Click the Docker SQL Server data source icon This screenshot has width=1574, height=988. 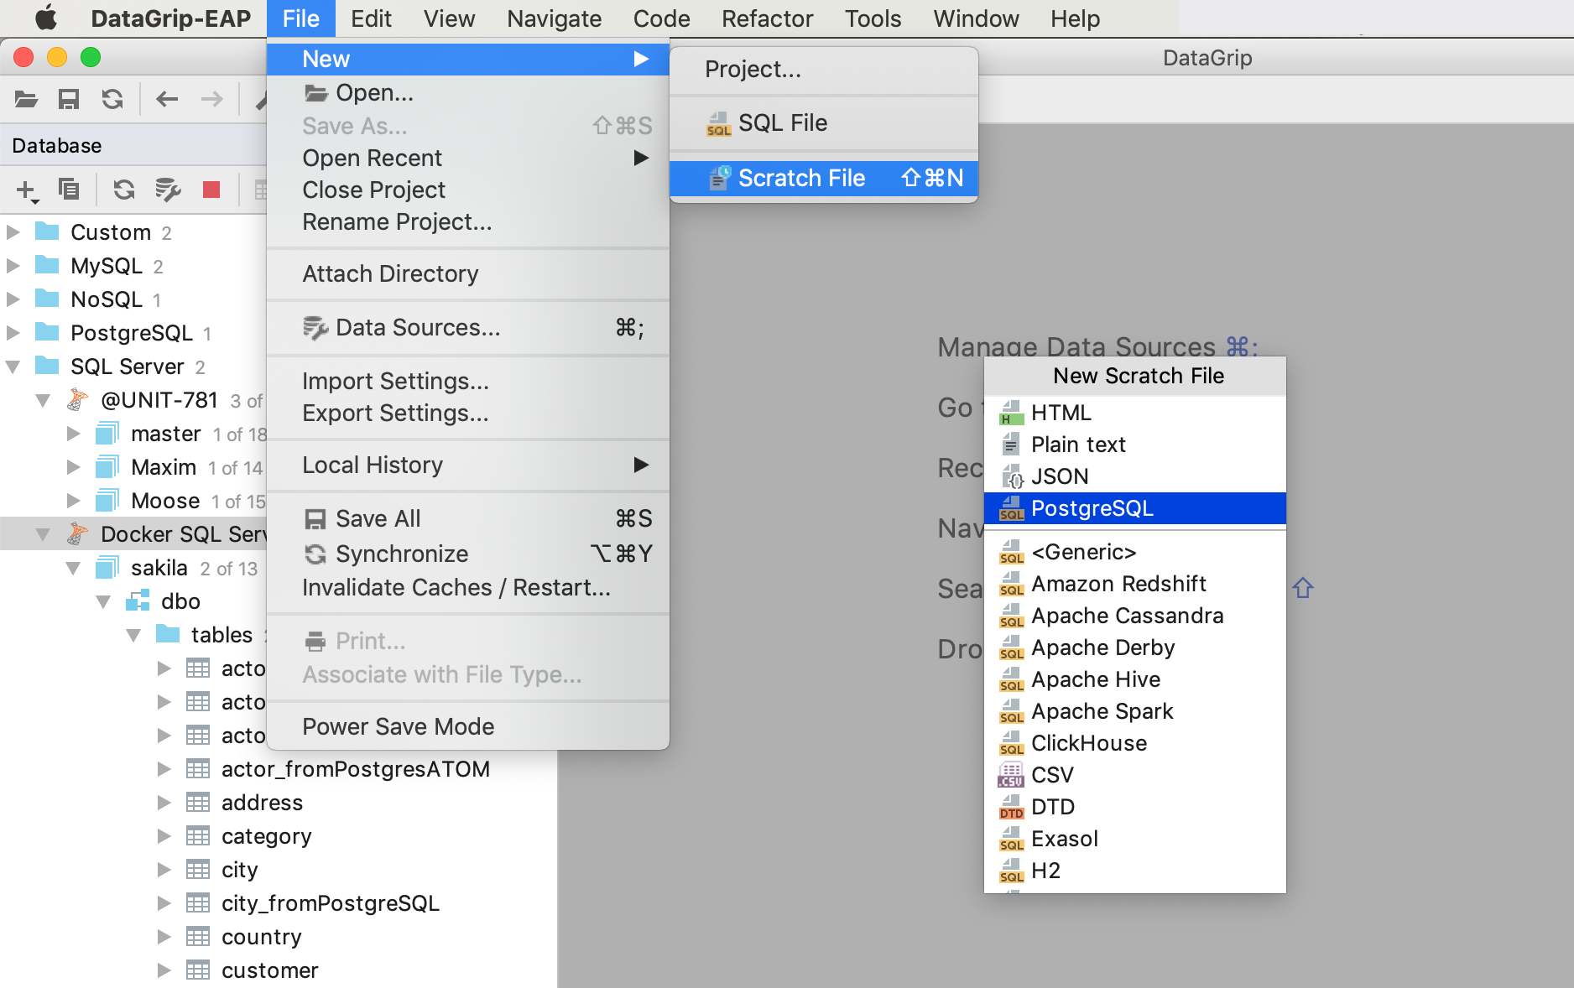(x=78, y=534)
